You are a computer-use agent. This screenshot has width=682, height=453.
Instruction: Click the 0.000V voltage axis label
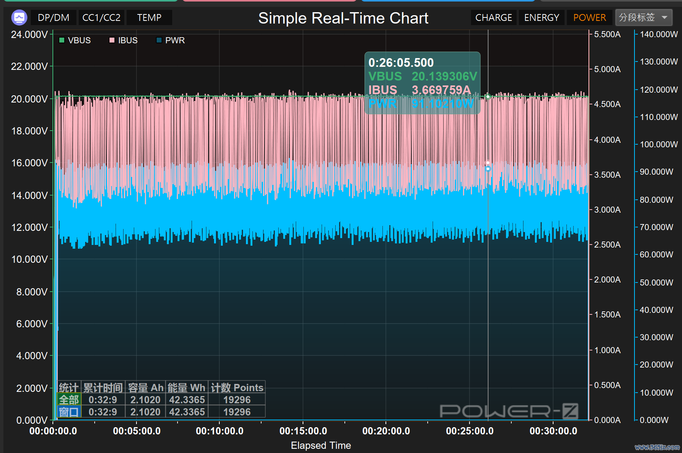coord(32,420)
